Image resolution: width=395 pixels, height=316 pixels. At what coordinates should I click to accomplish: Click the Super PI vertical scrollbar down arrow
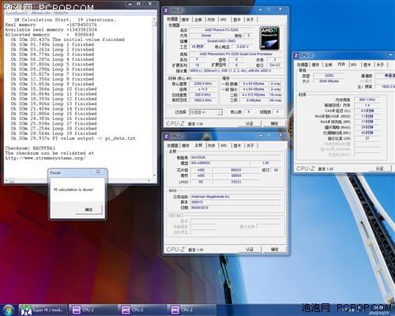click(x=155, y=175)
